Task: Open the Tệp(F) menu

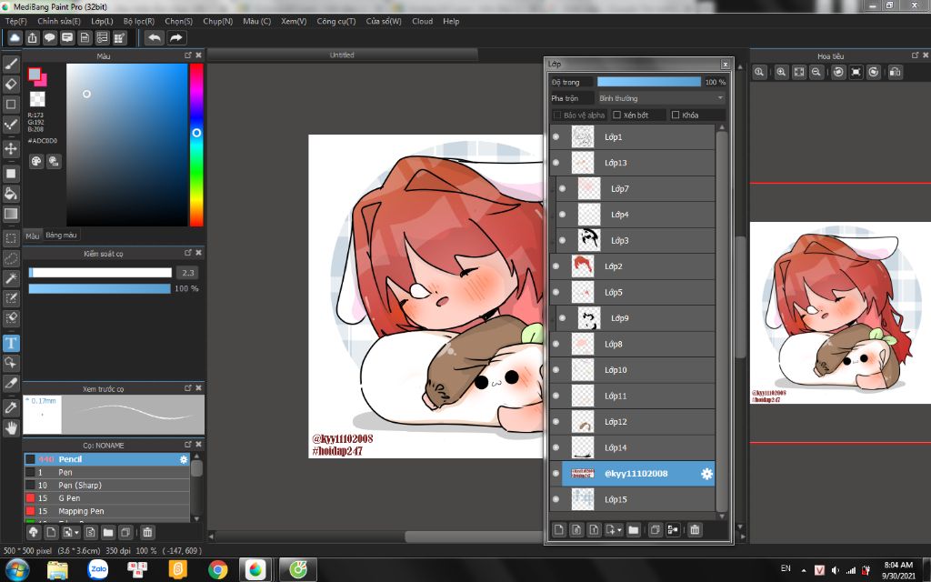Action: [x=16, y=21]
